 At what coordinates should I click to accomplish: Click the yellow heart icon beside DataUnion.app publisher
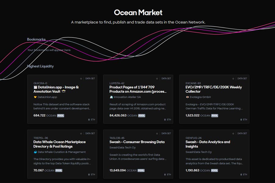35,97
